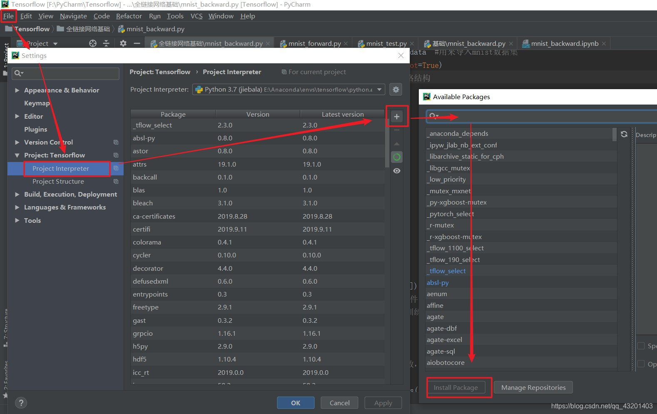Expand the Tools settings node
The width and height of the screenshot is (657, 414).
pyautogui.click(x=17, y=221)
